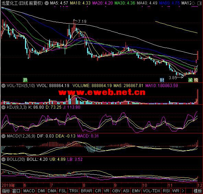Screen dimensions: 203x194
Task: Click the J: 113.90 value
Action: [x=72, y=107]
